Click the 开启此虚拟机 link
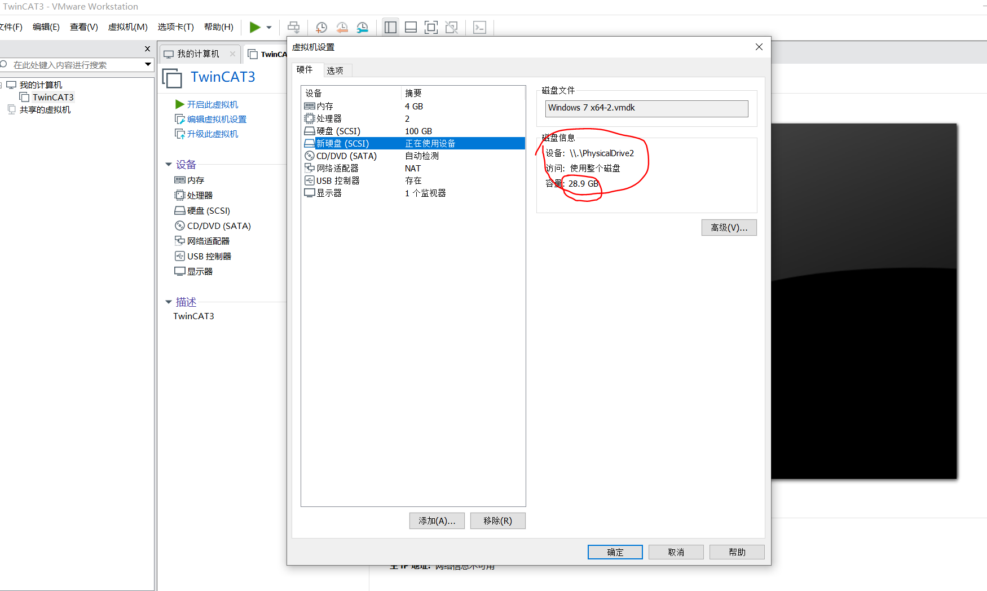987x591 pixels. pyautogui.click(x=213, y=104)
